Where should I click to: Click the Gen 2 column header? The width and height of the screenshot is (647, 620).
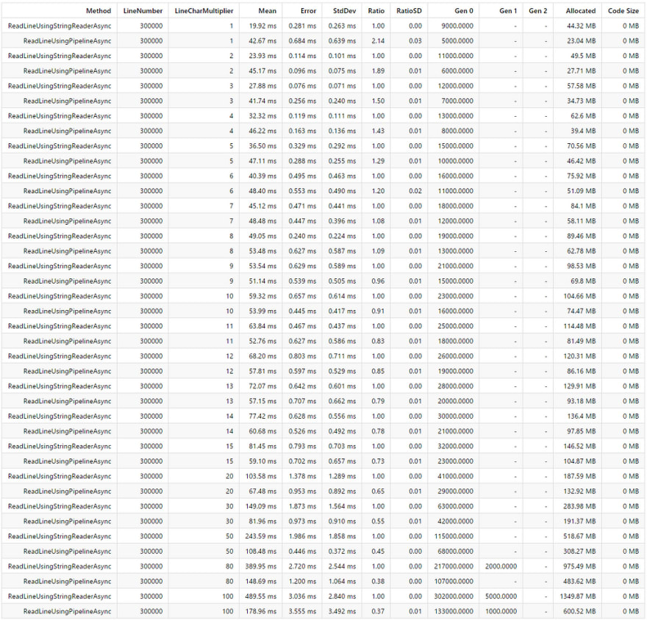537,11
